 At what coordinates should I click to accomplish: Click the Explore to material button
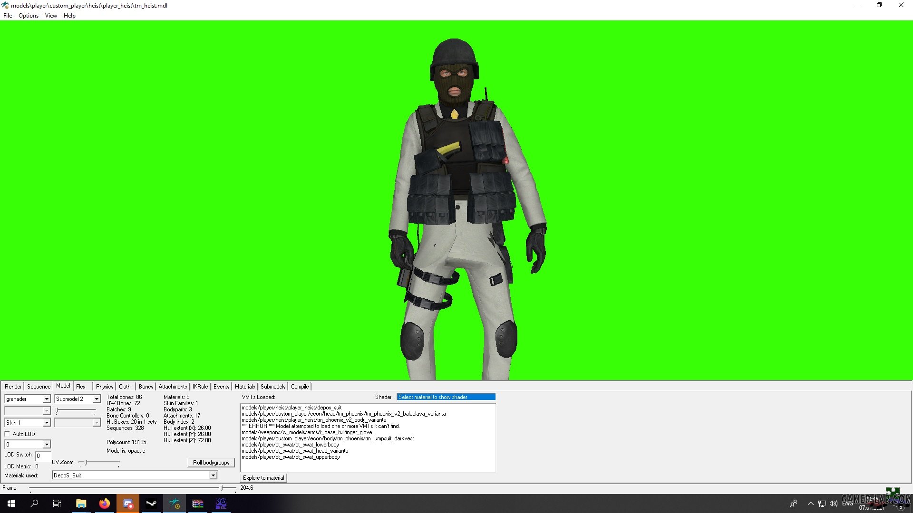(x=263, y=478)
